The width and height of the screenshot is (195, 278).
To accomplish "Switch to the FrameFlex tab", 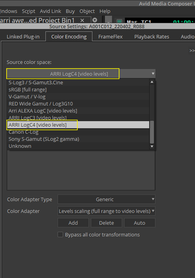I will [x=110, y=37].
